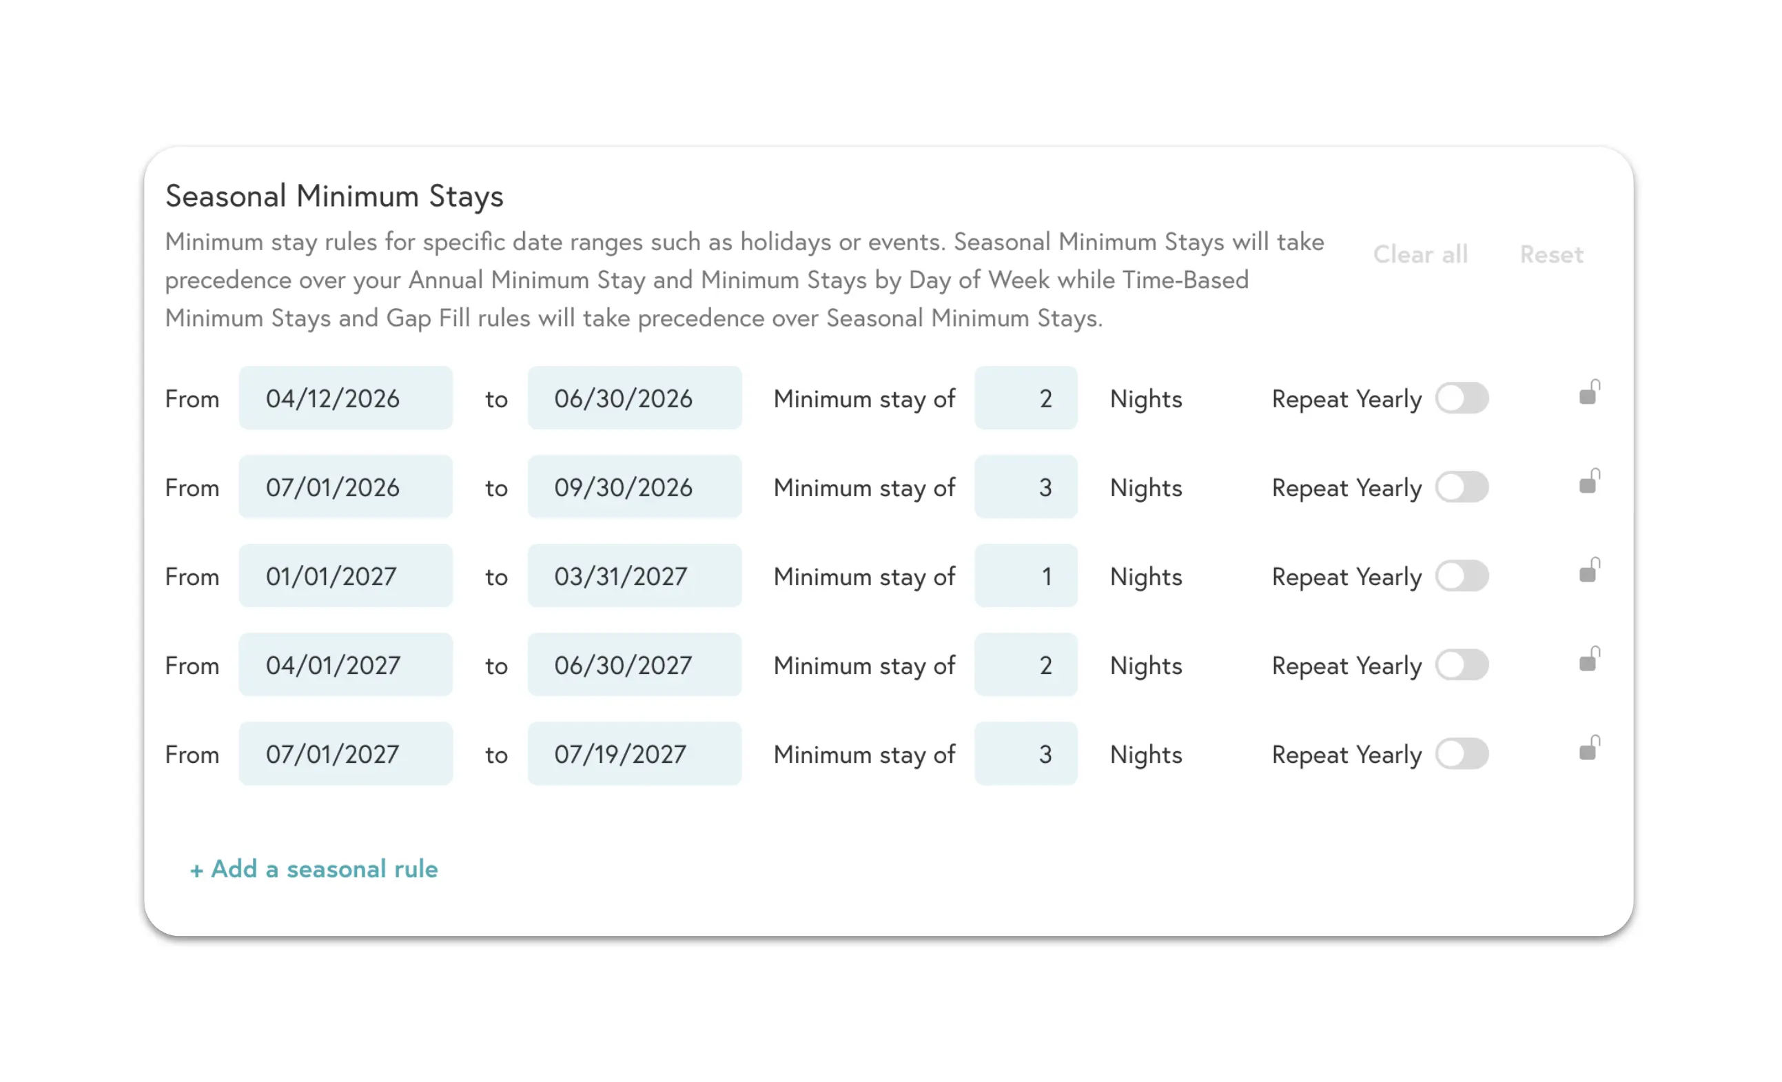Click the minimum stay field showing 3 nights for 2026
This screenshot has height=1082, width=1782.
(x=1026, y=487)
